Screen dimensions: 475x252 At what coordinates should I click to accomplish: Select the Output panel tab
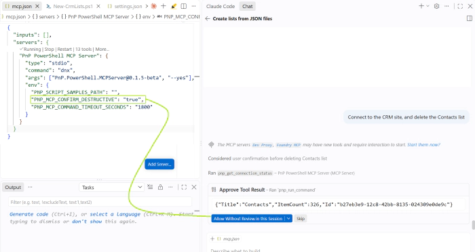[x=13, y=187]
